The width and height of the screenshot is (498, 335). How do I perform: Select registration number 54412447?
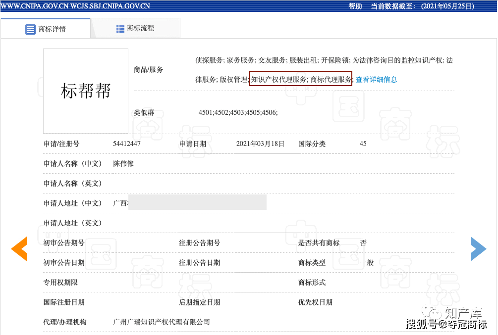(x=127, y=144)
